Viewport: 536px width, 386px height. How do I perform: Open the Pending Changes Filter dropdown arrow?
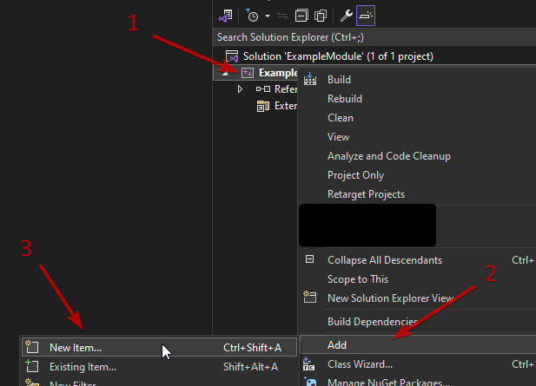[267, 16]
